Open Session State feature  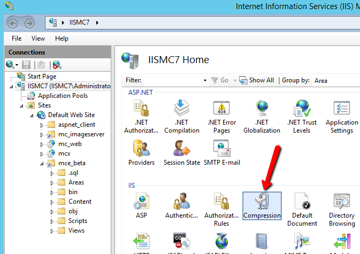(x=182, y=152)
